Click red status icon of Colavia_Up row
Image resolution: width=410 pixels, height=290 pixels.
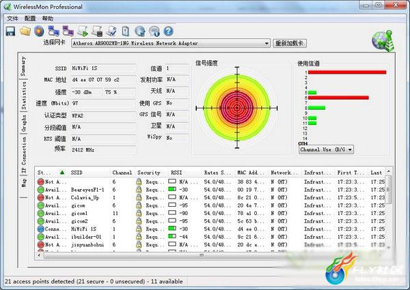click(x=40, y=198)
